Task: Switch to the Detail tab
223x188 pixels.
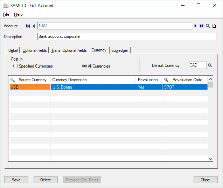Action: (13, 50)
